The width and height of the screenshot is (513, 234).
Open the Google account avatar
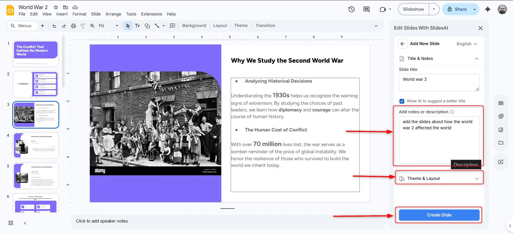point(502,9)
